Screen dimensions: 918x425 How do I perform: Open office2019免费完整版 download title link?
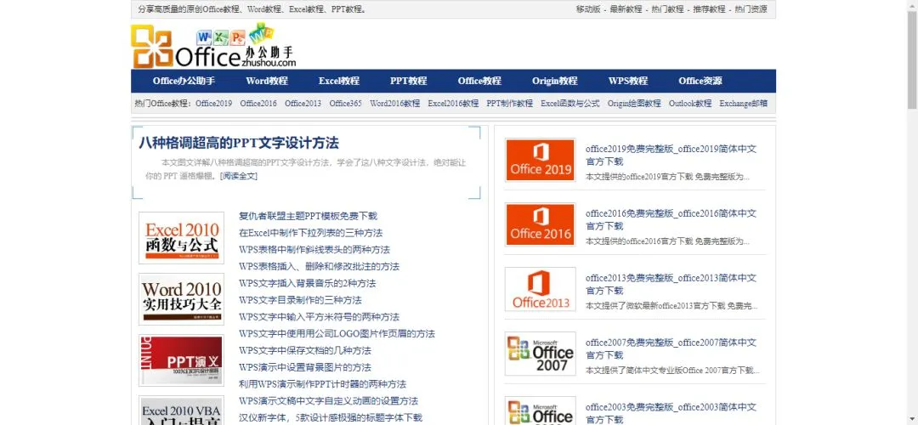tap(671, 156)
